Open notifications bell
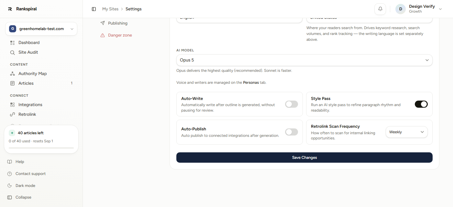 [x=380, y=9]
